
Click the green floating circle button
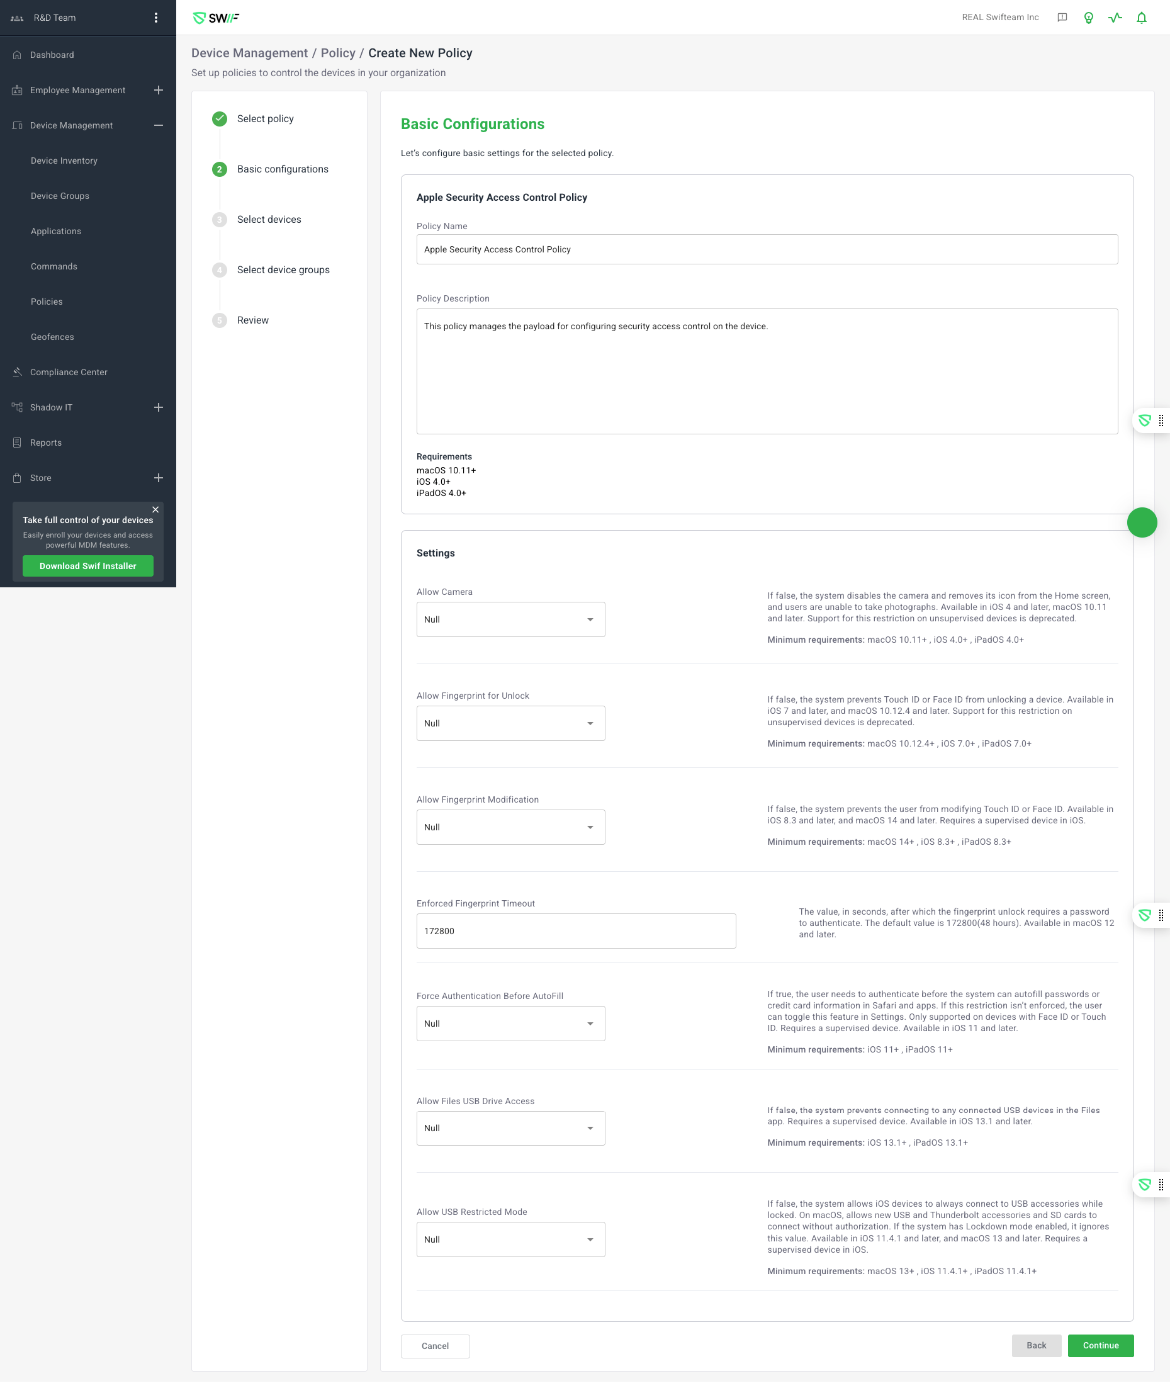coord(1142,522)
